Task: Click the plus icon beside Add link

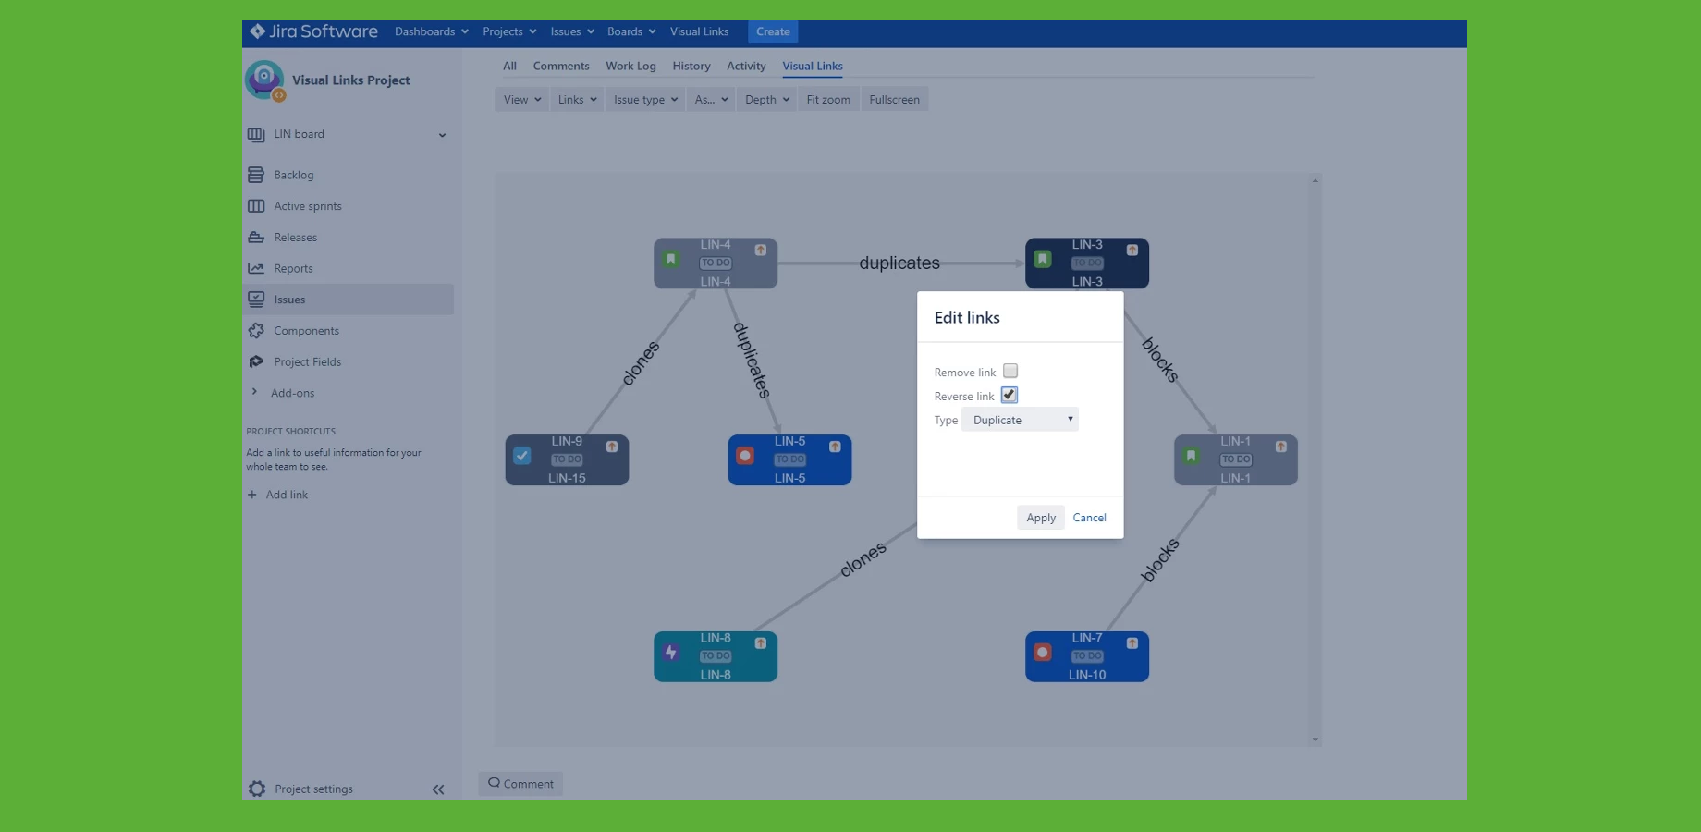Action: pyautogui.click(x=251, y=495)
